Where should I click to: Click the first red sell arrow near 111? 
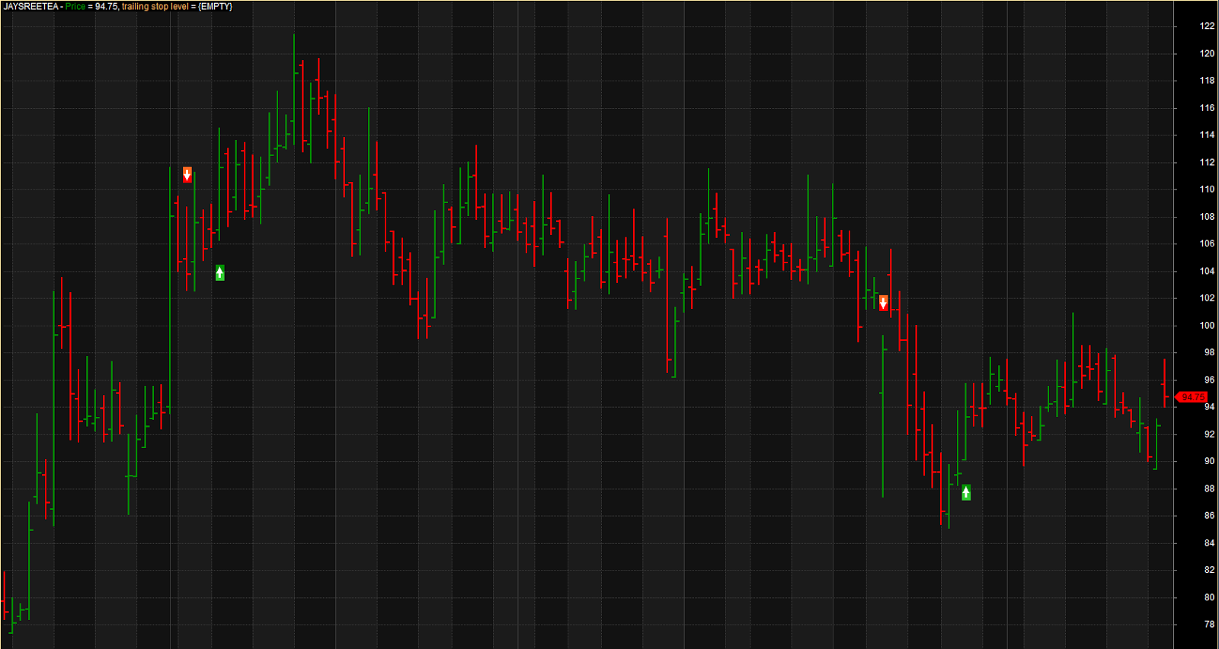(187, 175)
